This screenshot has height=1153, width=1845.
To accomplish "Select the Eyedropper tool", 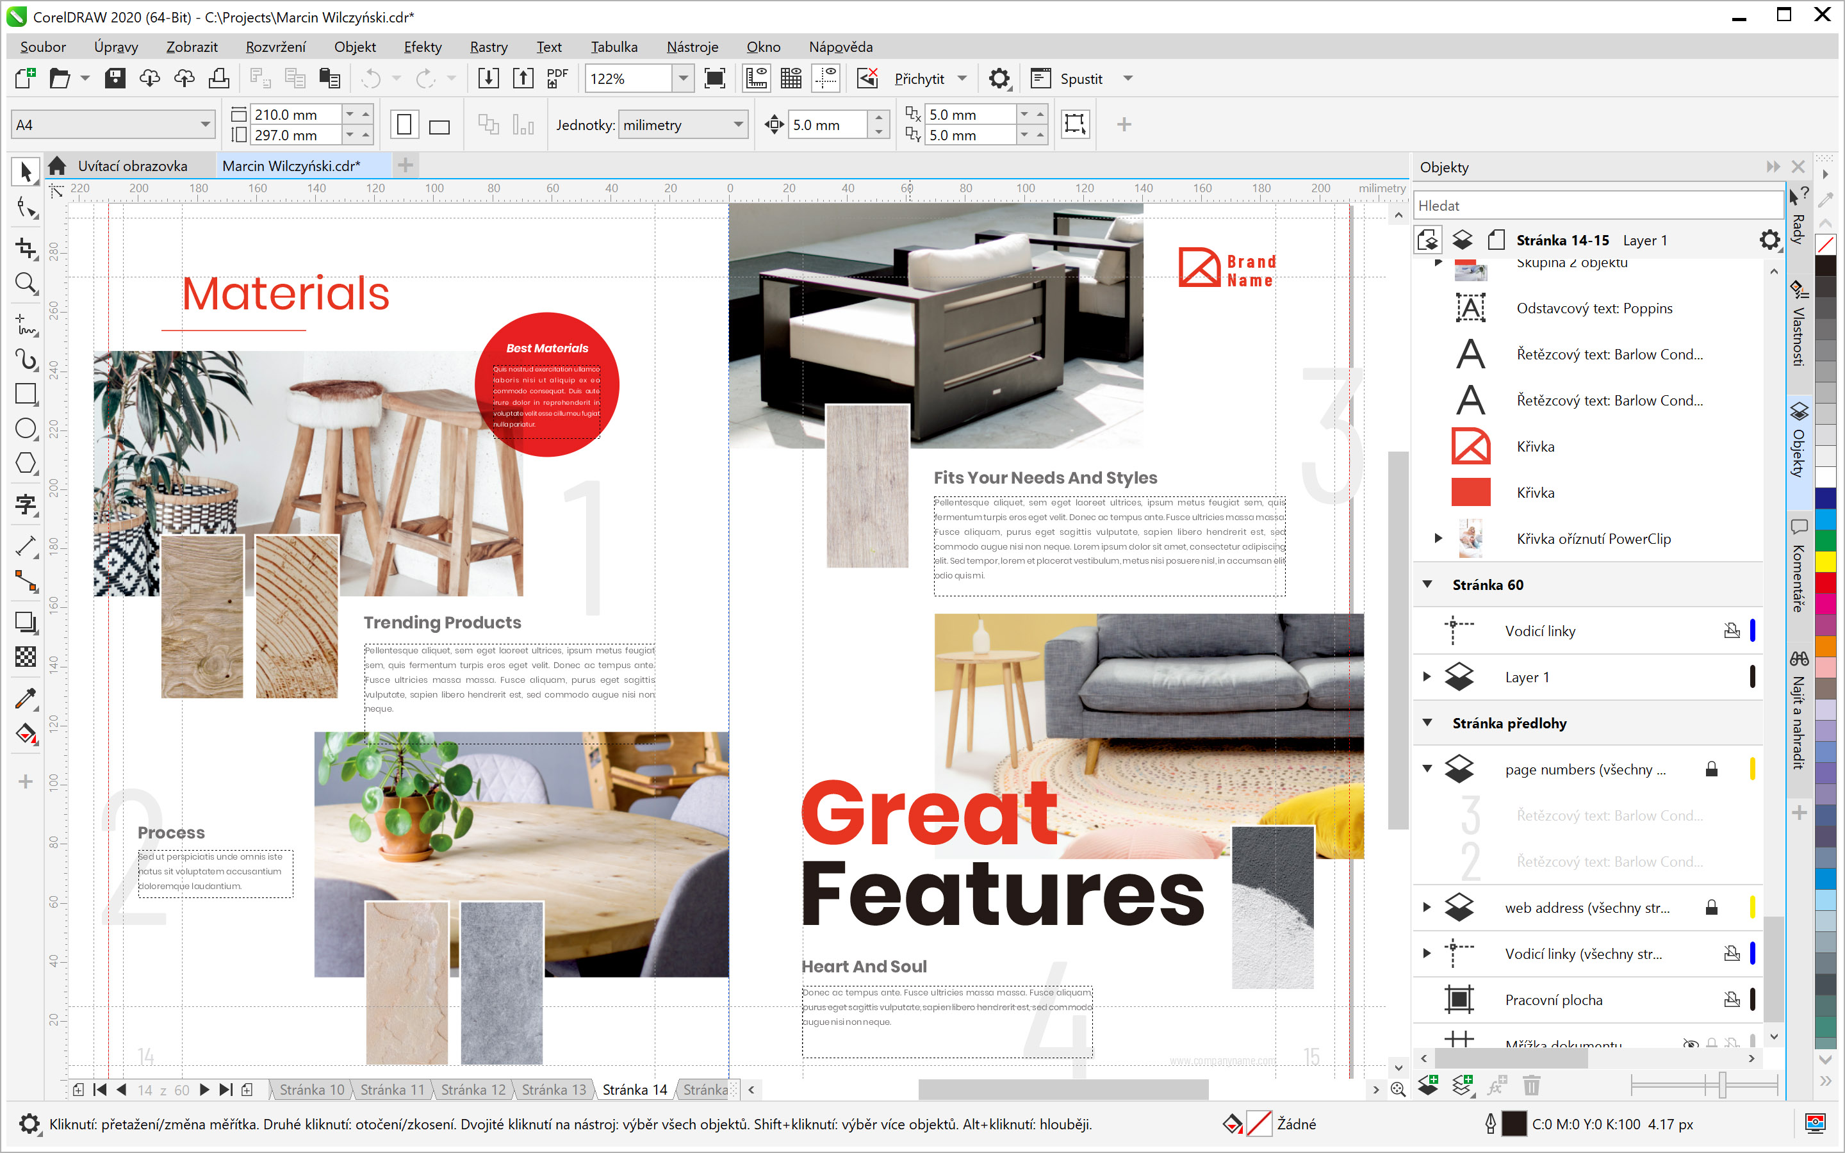I will 25,698.
